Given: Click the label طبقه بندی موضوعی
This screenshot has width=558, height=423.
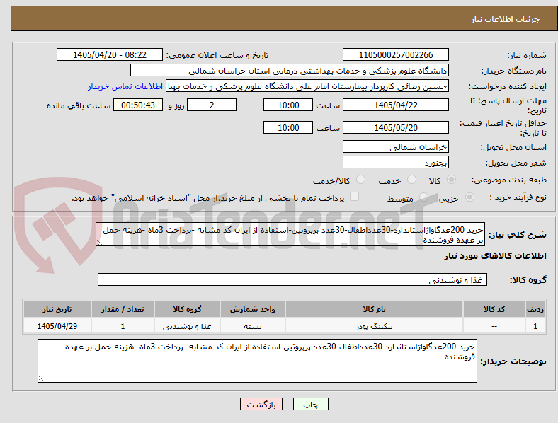Looking at the screenshot, I should (x=509, y=180).
